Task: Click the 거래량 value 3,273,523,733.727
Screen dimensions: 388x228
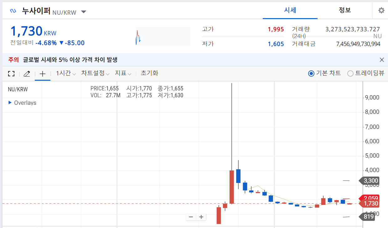Action: [353, 29]
